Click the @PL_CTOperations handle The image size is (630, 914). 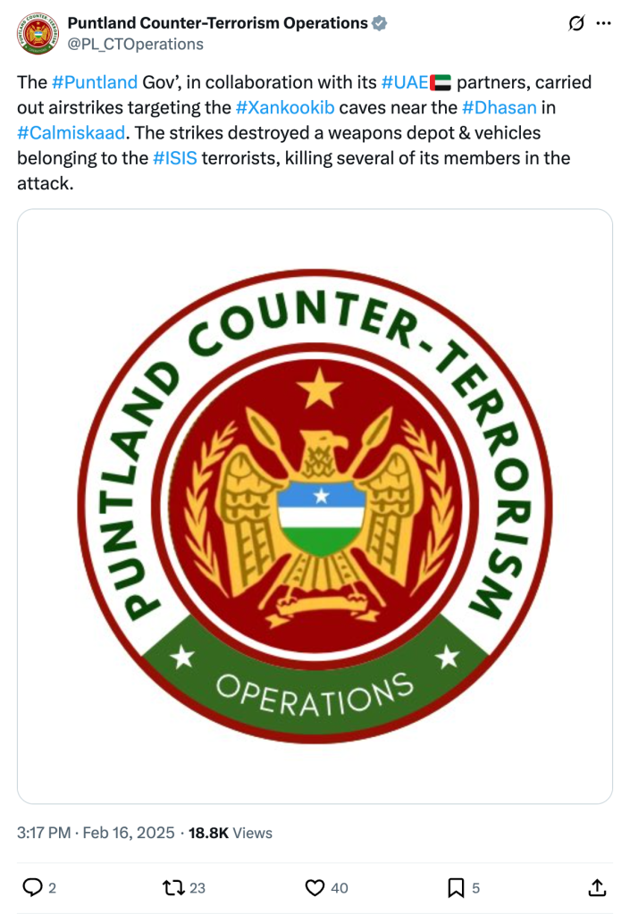coord(135,44)
